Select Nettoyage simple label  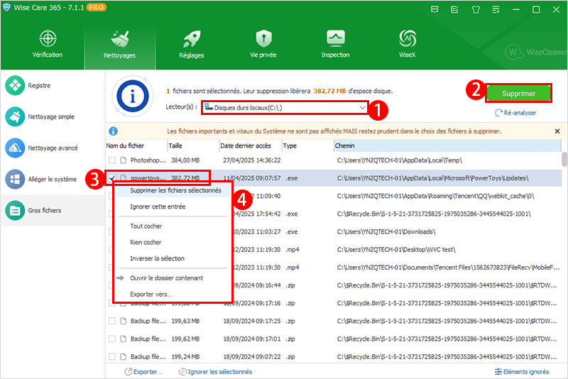pos(51,116)
